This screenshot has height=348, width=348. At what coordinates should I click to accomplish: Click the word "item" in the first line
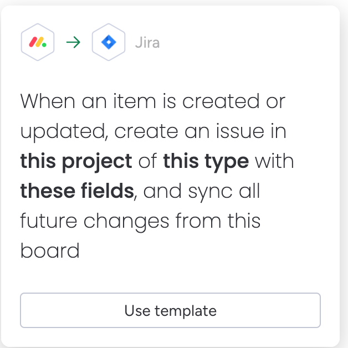[x=135, y=101]
